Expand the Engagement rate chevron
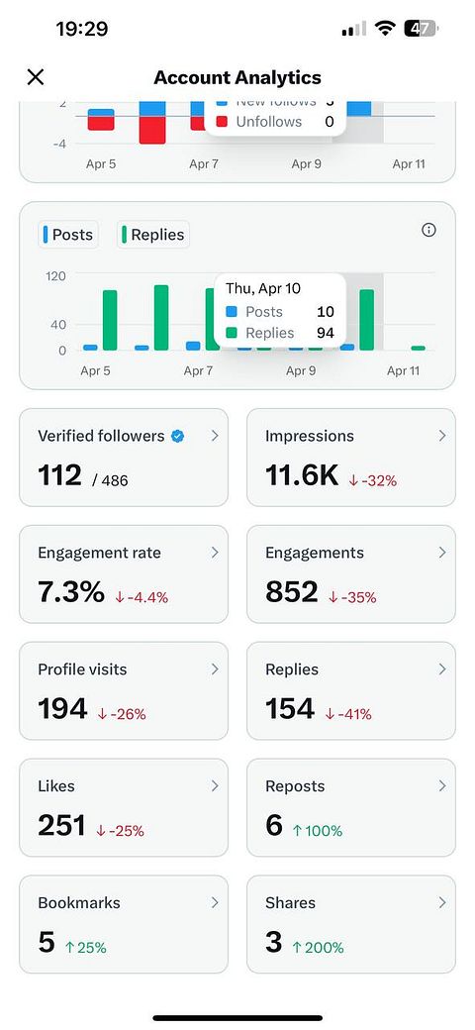Screen dimensions: 475x1030 coord(215,553)
